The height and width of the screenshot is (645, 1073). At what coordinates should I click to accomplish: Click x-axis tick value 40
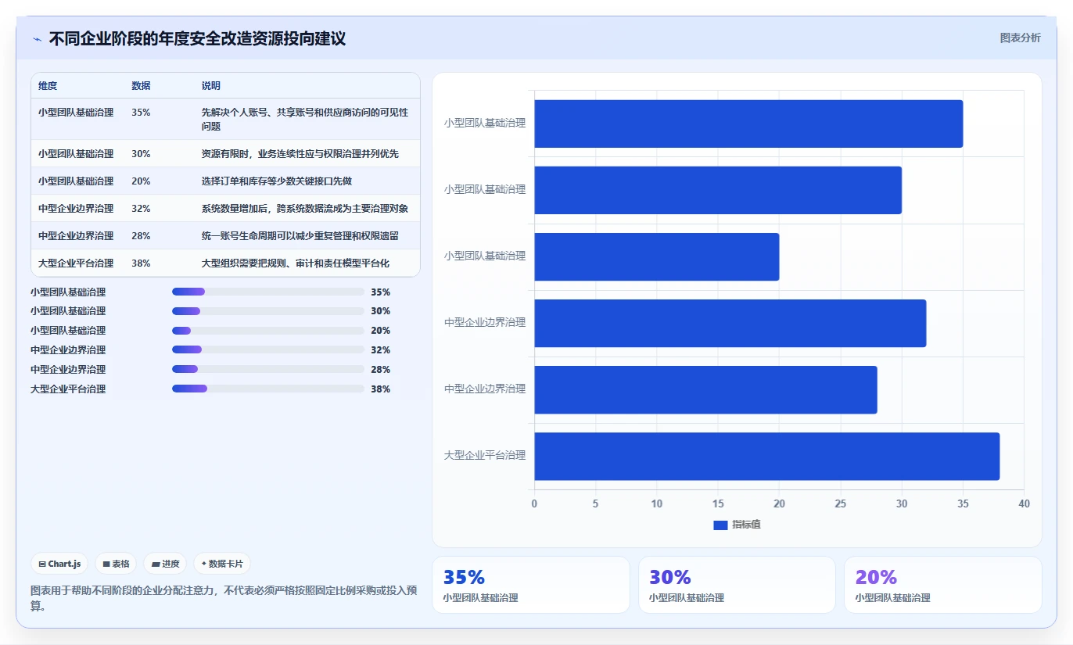1024,504
